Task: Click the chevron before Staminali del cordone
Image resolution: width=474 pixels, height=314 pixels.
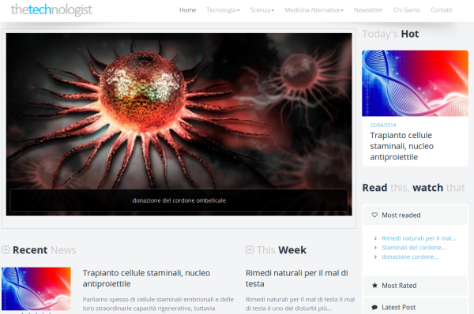Action: coord(375,248)
